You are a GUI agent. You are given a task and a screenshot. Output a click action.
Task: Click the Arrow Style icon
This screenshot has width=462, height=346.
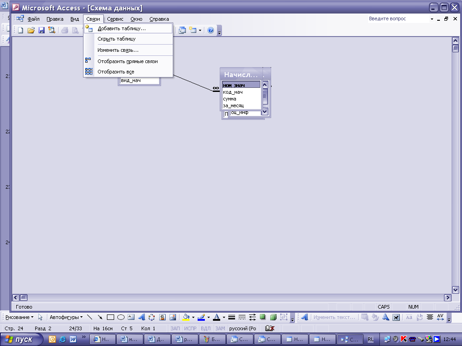[x=252, y=317]
